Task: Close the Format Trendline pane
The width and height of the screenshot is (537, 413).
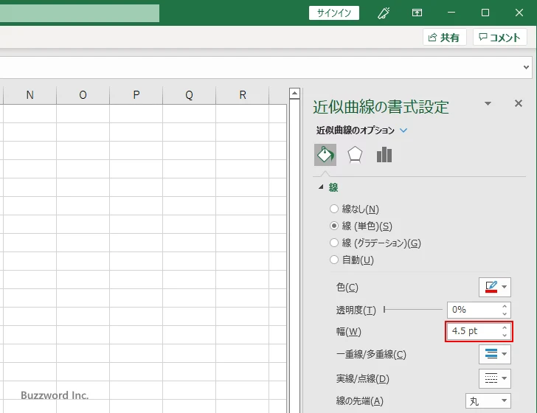Action: tap(518, 103)
